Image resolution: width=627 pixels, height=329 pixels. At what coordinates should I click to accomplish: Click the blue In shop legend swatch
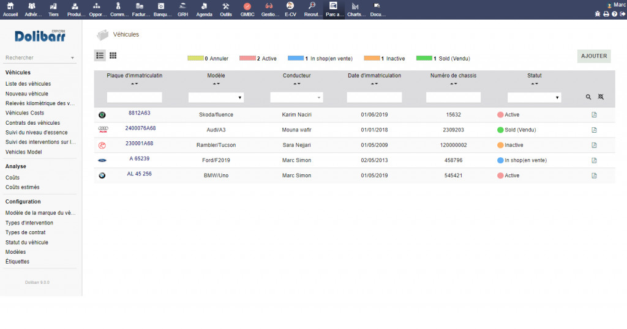(x=295, y=59)
